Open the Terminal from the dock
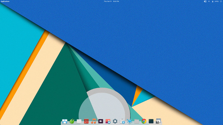This screenshot has width=223, height=125. coord(151,121)
